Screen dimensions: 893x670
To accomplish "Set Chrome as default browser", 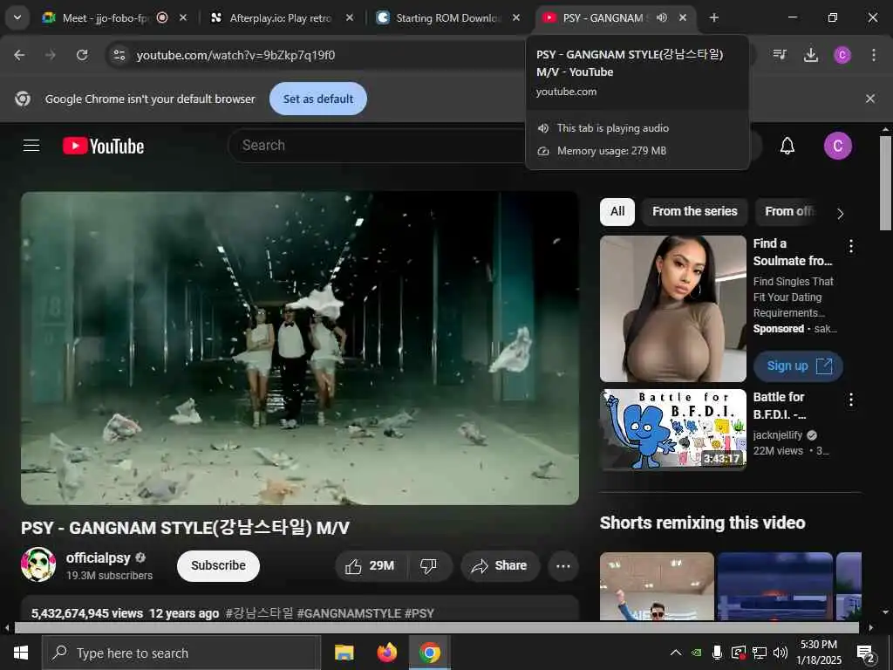I will (318, 99).
